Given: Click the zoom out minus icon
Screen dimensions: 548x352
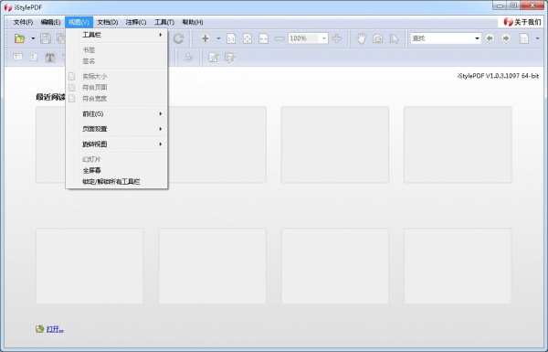Looking at the screenshot, I should 279,38.
